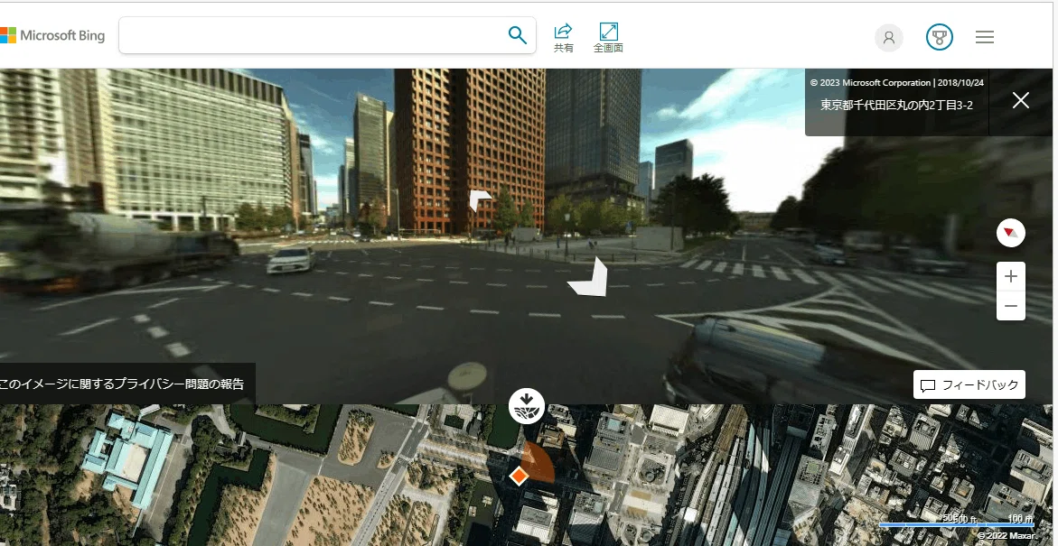Image resolution: width=1058 pixels, height=546 pixels.
Task: Collapse streetside with the round map toggle icon
Action: coord(527,406)
